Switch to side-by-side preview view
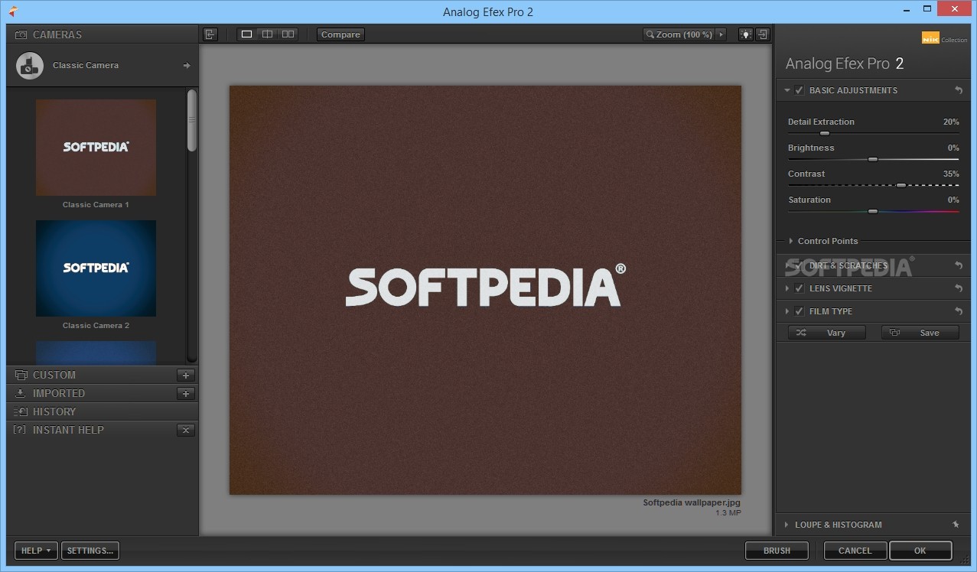Screen dimensions: 977x572 pyautogui.click(x=288, y=34)
